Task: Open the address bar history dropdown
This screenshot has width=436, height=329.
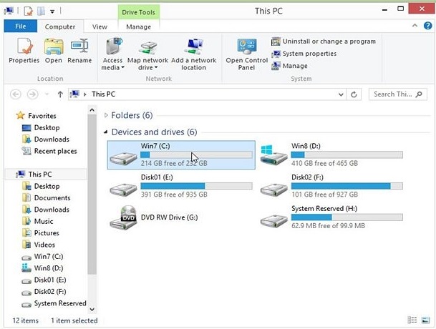Action: [x=341, y=94]
